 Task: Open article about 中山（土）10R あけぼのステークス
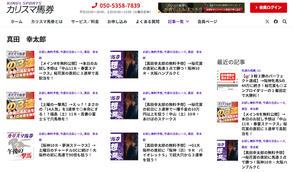[173, 112]
